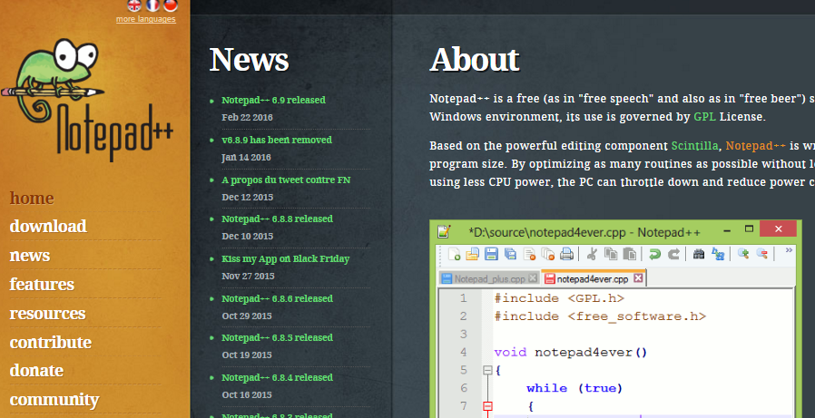Open Notepad++ 6.8.4 released news item
This screenshot has height=418, width=815.
277,377
